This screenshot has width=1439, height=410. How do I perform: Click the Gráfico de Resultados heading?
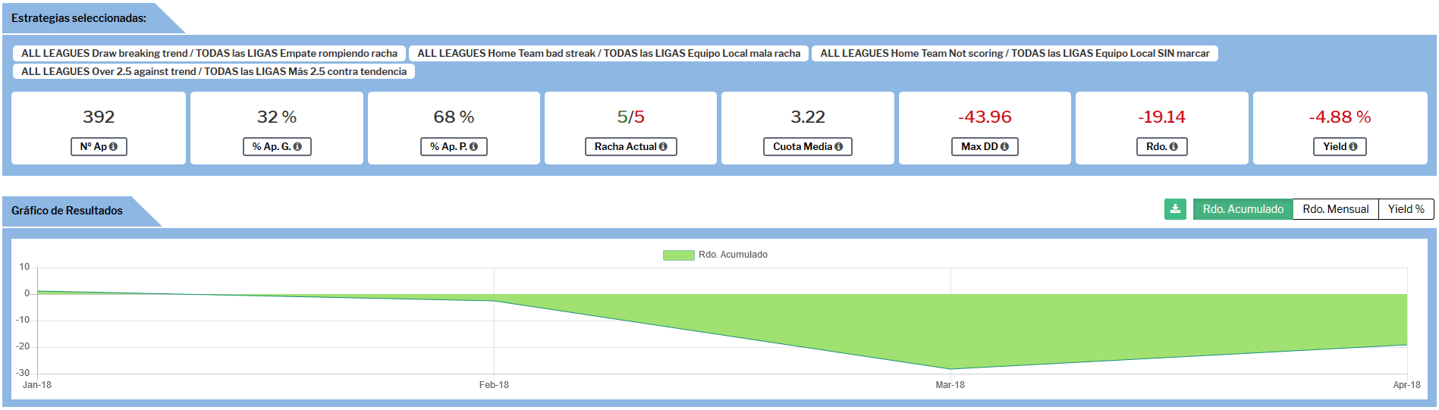click(x=67, y=211)
